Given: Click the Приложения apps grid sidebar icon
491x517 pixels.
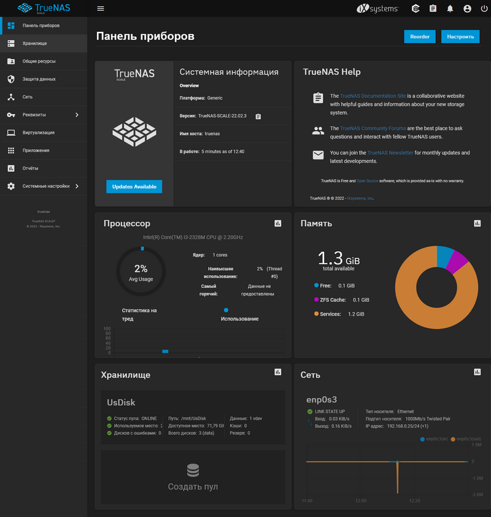Looking at the screenshot, I should point(11,150).
